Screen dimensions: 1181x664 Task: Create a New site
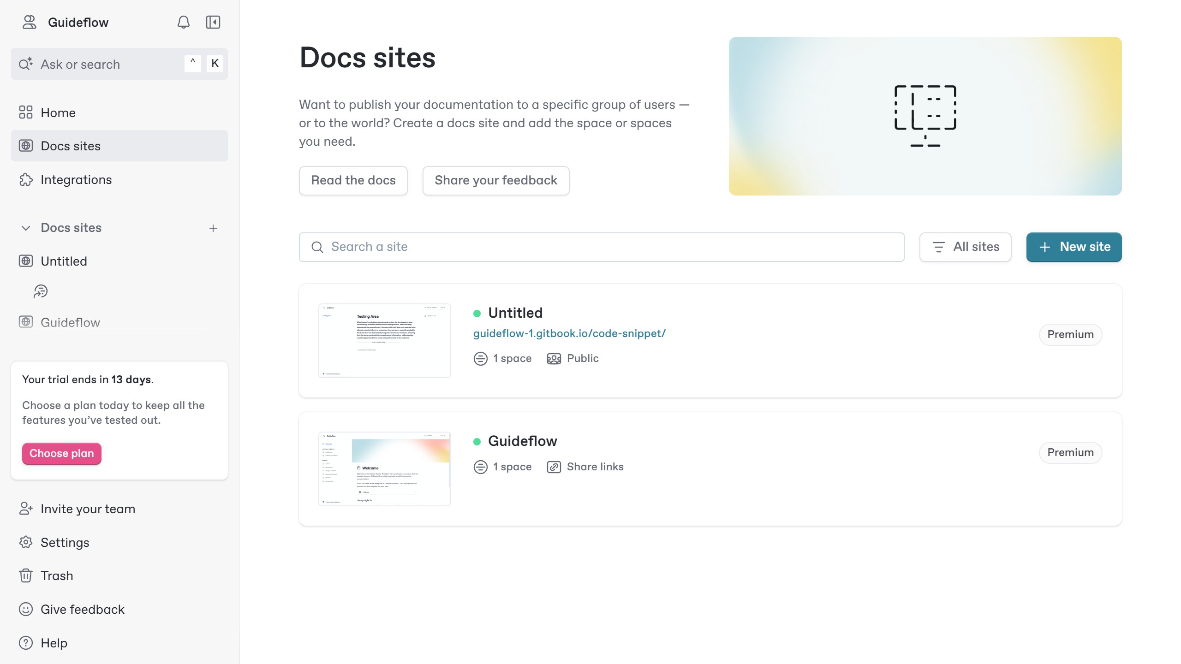(x=1074, y=247)
